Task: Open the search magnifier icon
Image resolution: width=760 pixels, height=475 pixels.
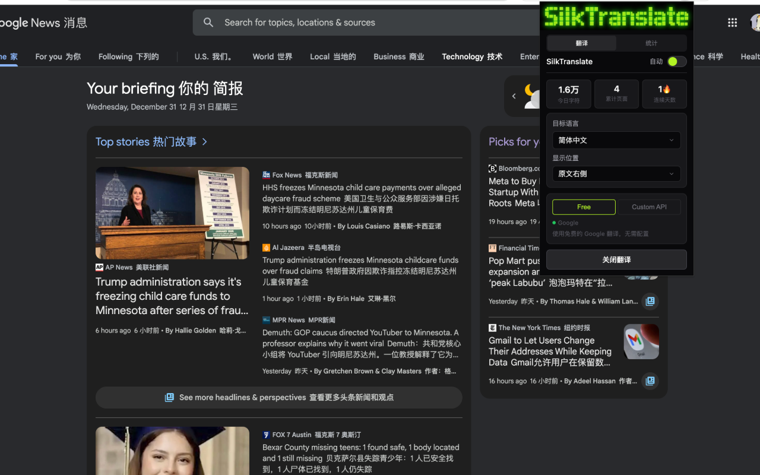Action: [x=208, y=23]
